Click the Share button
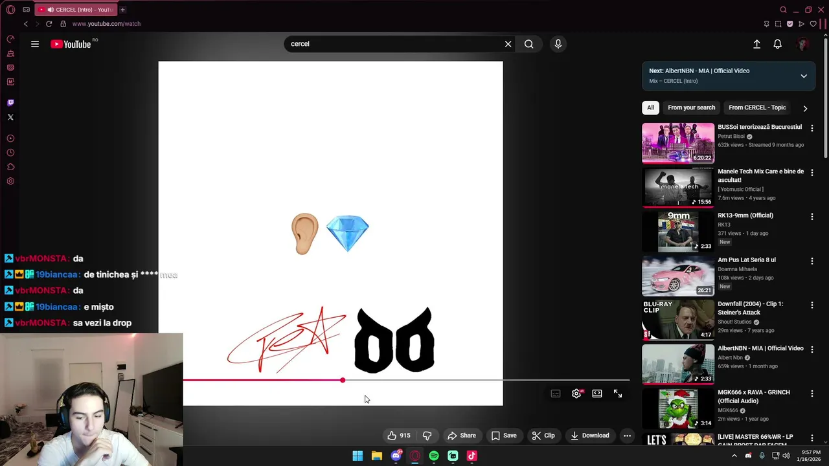The width and height of the screenshot is (829, 466). click(x=462, y=436)
